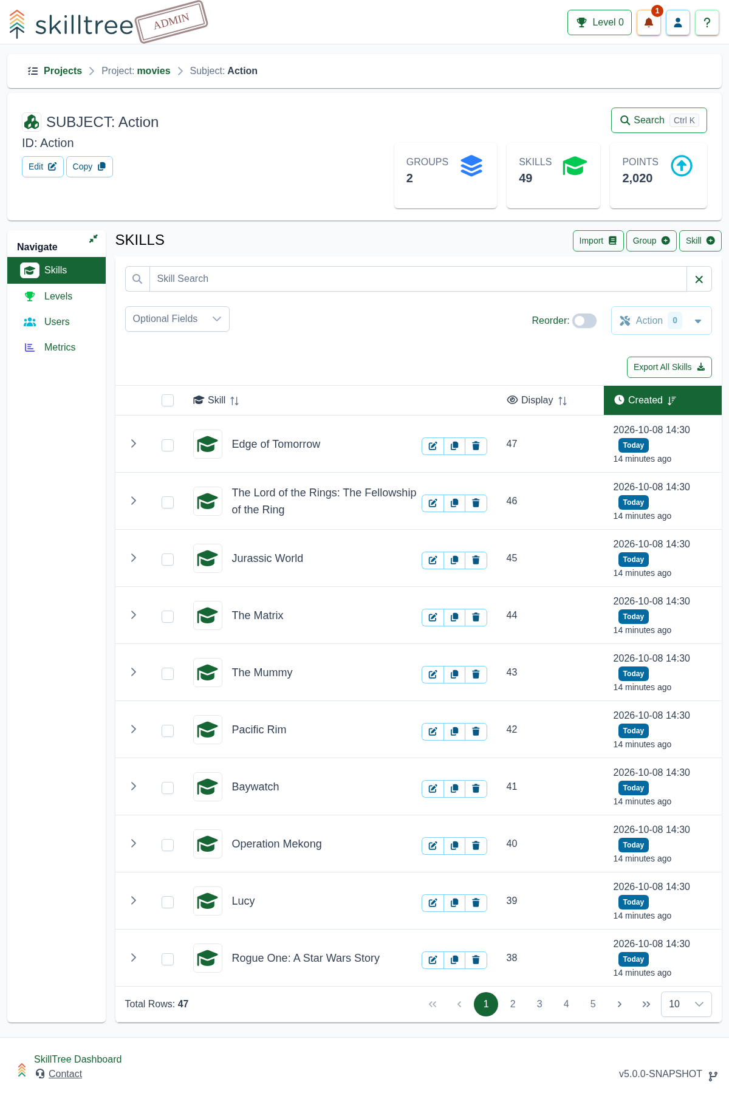Image resolution: width=729 pixels, height=1096 pixels.
Task: Copy the Jurassic World skill
Action: coord(454,560)
